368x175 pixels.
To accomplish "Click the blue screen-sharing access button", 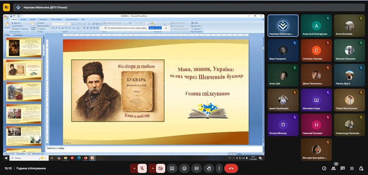I will pyautogui.click(x=155, y=28).
